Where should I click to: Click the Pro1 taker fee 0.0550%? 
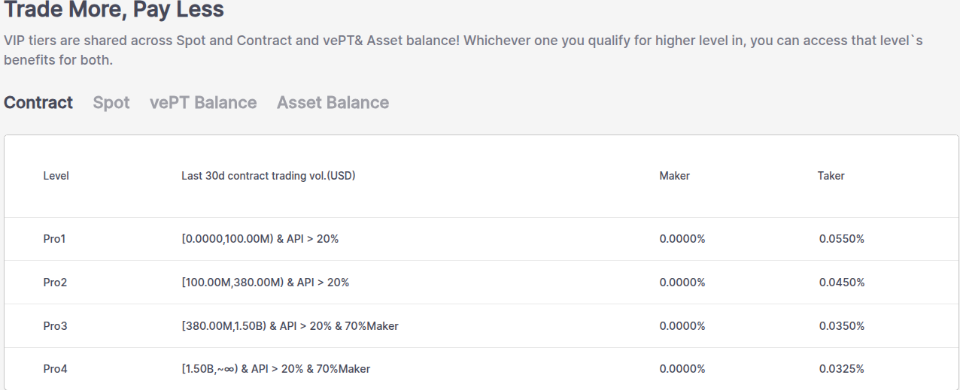click(841, 239)
